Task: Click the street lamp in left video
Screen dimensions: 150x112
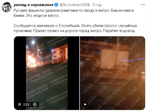Action: [x=33, y=42]
